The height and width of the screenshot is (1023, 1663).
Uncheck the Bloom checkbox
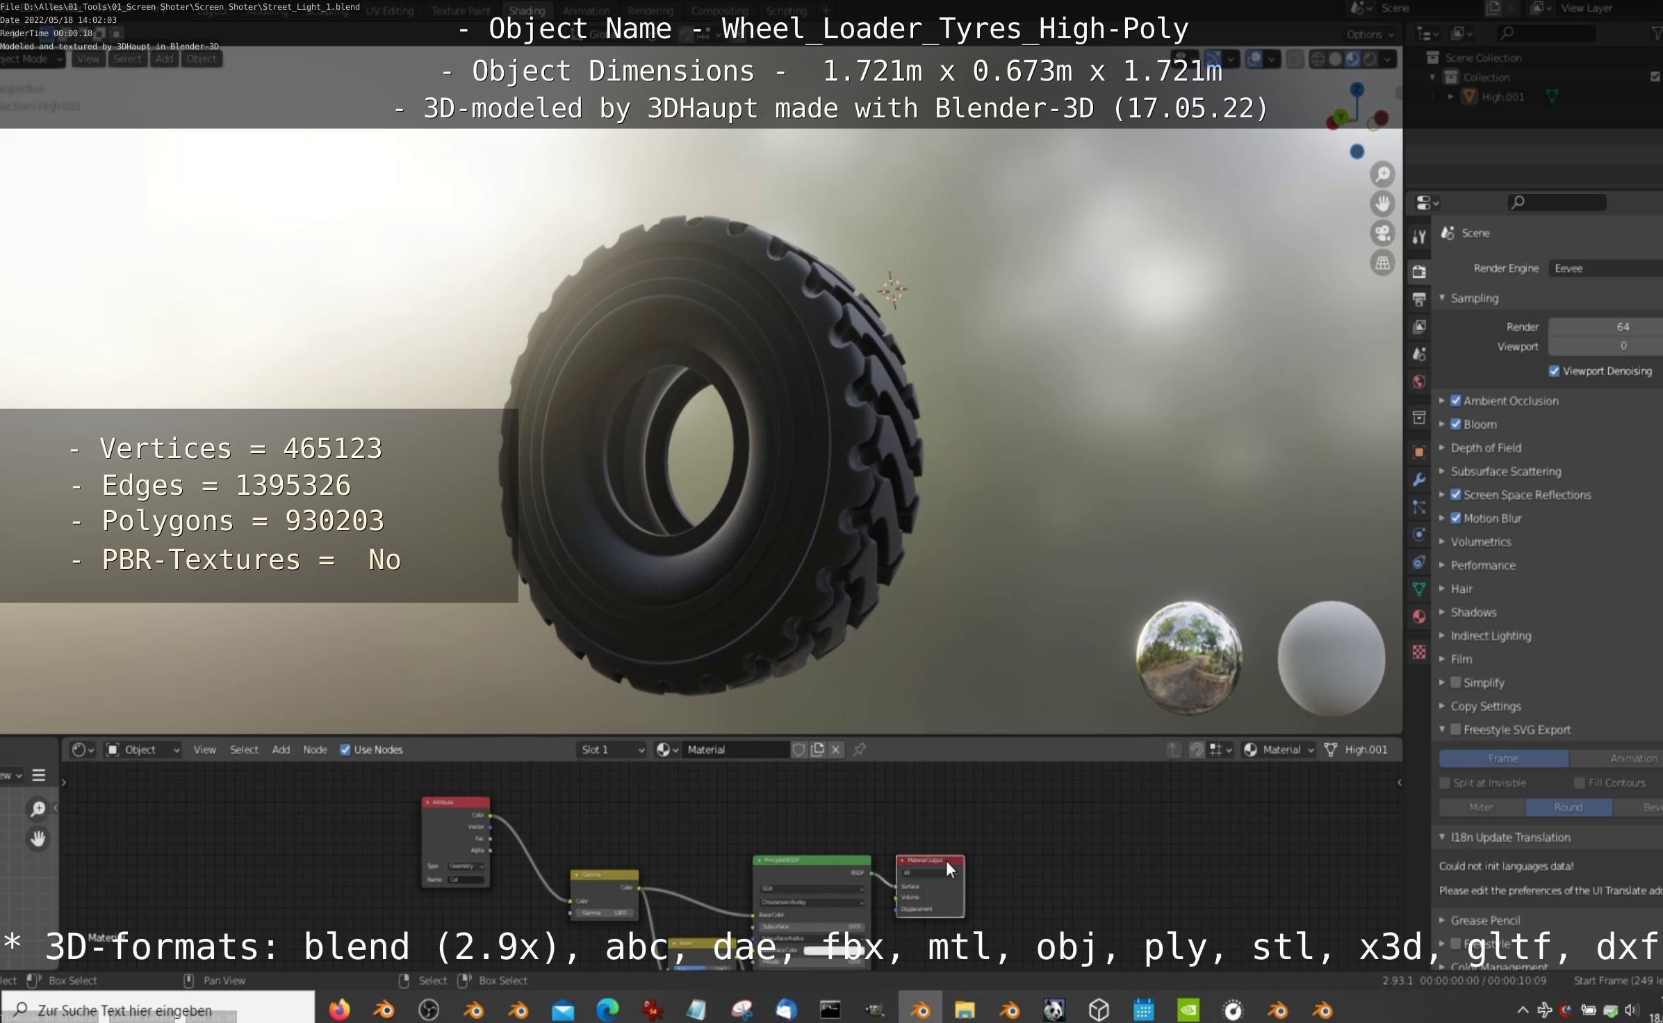tap(1455, 424)
